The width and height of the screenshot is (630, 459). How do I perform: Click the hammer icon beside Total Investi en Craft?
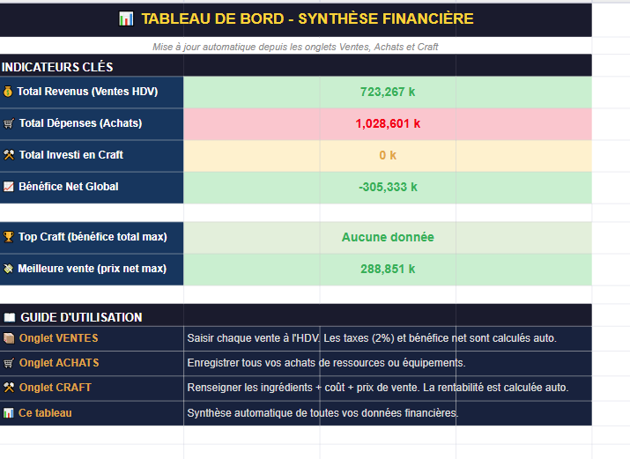tap(9, 154)
